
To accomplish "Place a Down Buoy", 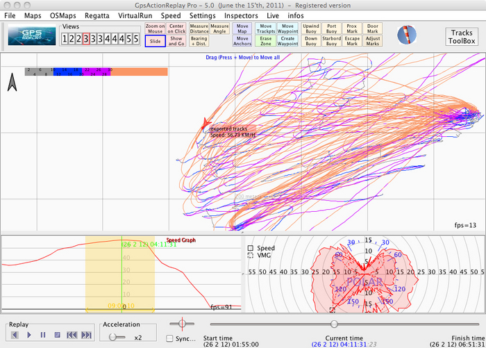I will coord(311,41).
